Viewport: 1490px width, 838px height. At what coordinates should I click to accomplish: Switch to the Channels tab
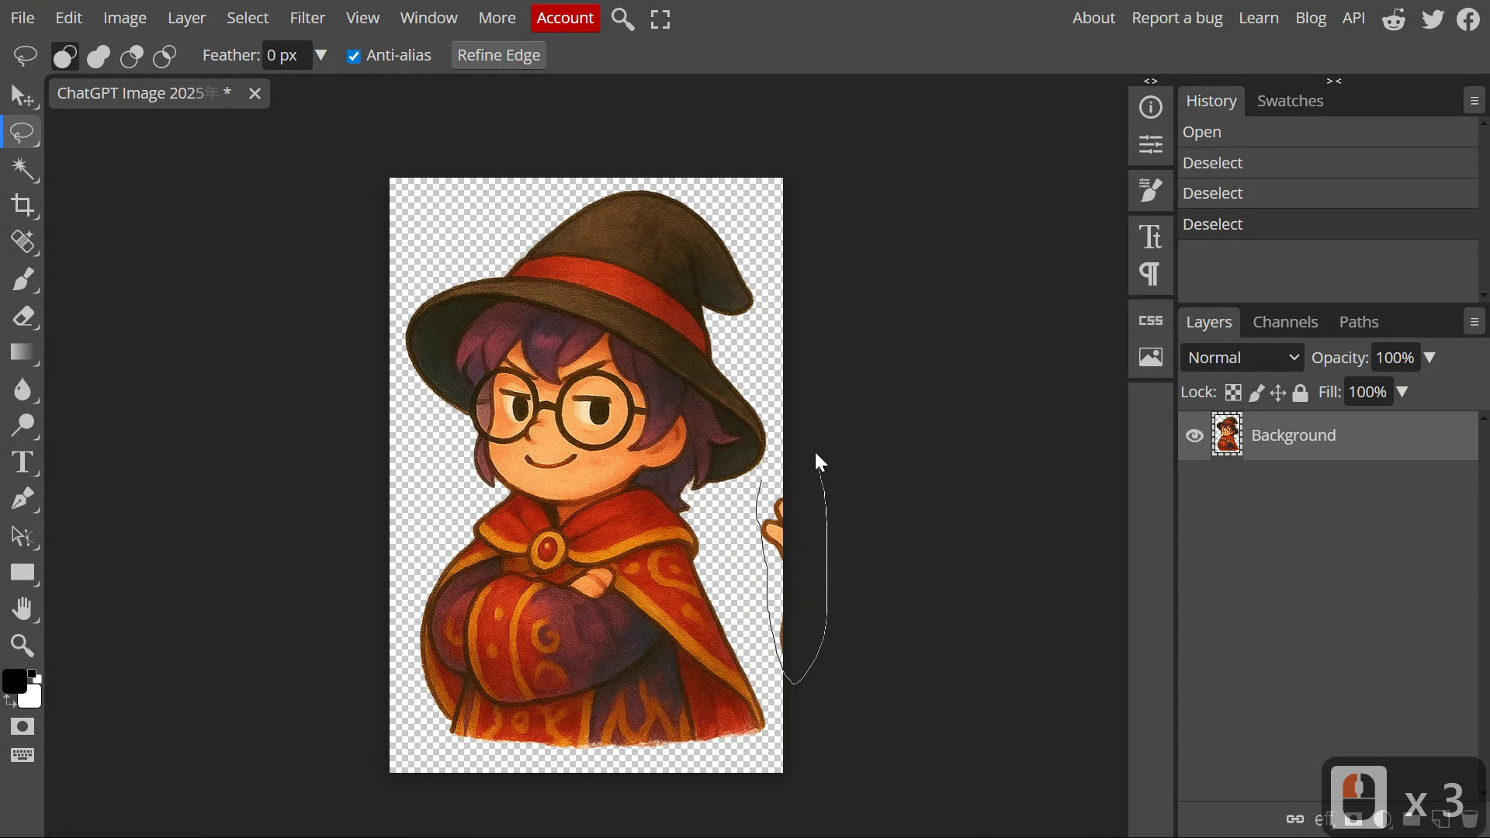pyautogui.click(x=1285, y=322)
